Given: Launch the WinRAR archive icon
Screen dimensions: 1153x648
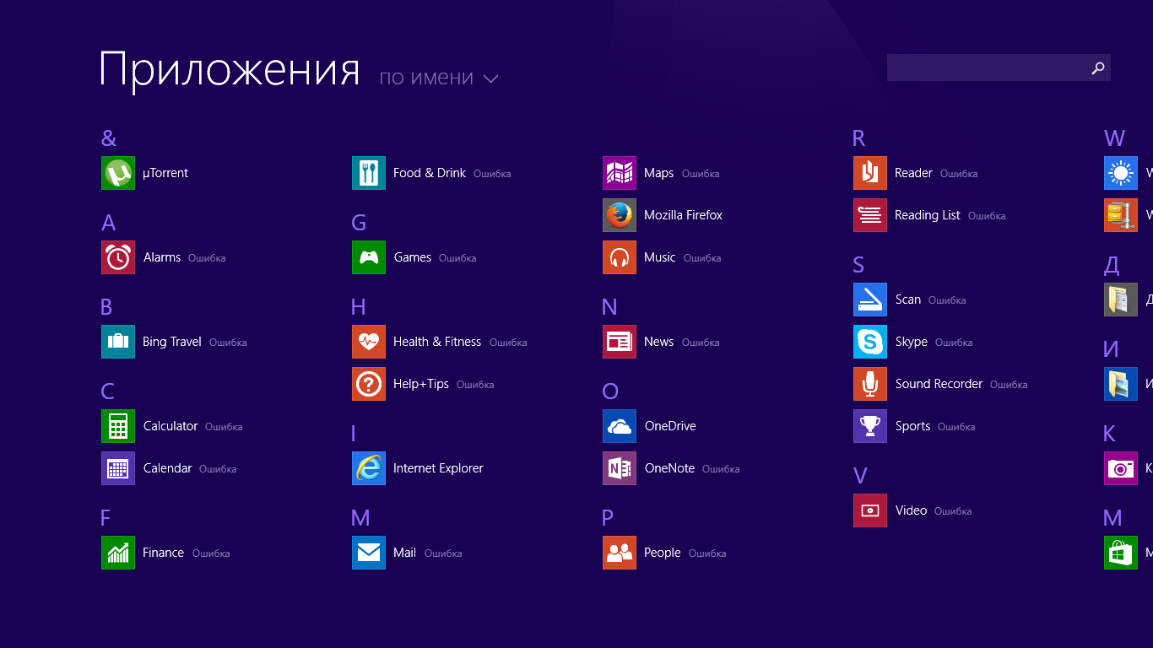Looking at the screenshot, I should (1121, 215).
